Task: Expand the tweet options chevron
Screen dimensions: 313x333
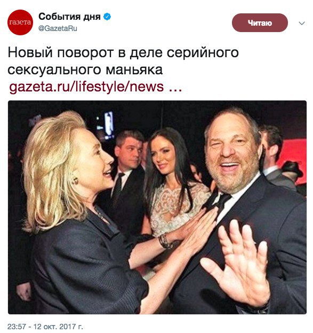Action: [x=302, y=23]
